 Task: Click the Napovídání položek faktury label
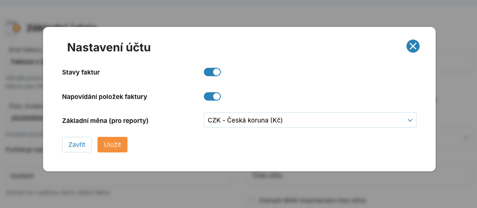tap(104, 96)
